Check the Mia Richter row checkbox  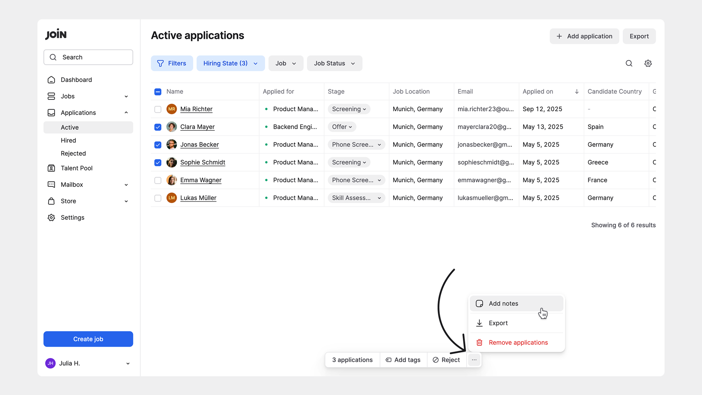(x=158, y=109)
